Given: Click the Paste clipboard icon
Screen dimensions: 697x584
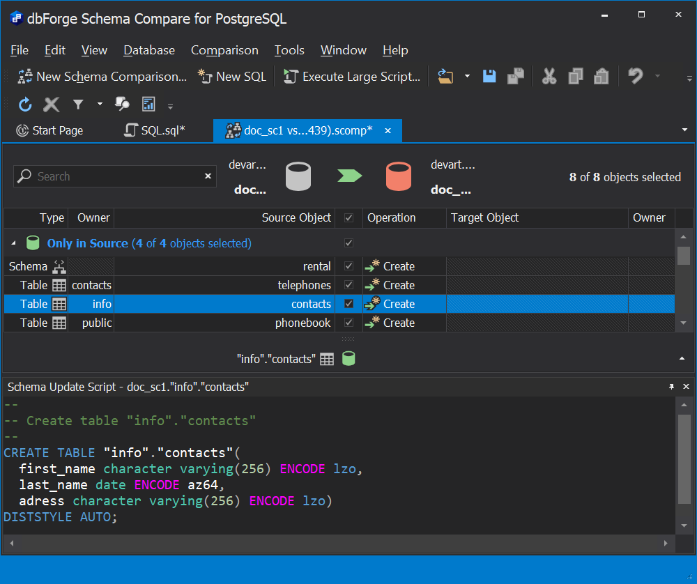Looking at the screenshot, I should [602, 77].
